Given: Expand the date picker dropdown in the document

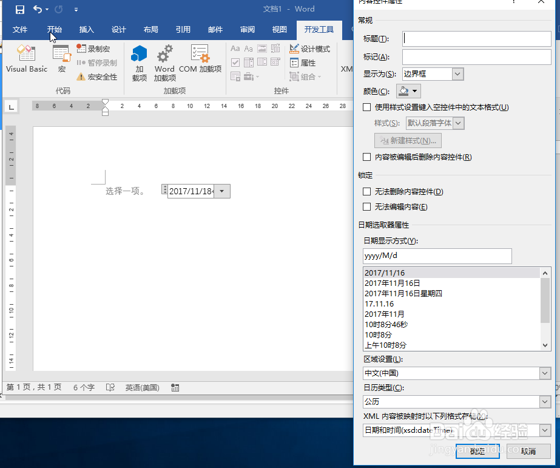Looking at the screenshot, I should pyautogui.click(x=222, y=191).
